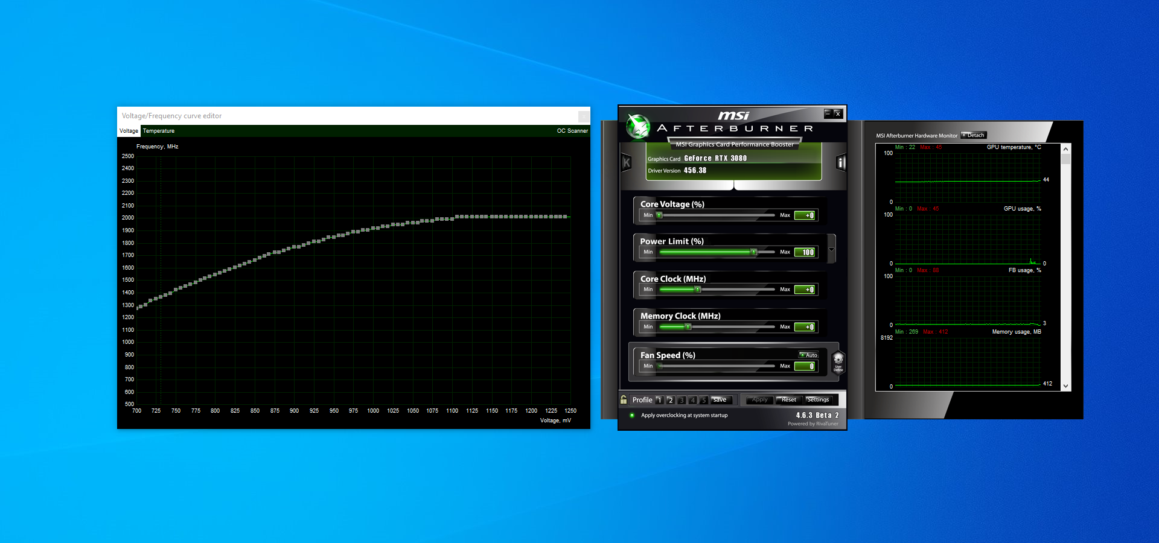Click the Core Clock slider handle
The height and width of the screenshot is (543, 1159).
pyautogui.click(x=698, y=290)
